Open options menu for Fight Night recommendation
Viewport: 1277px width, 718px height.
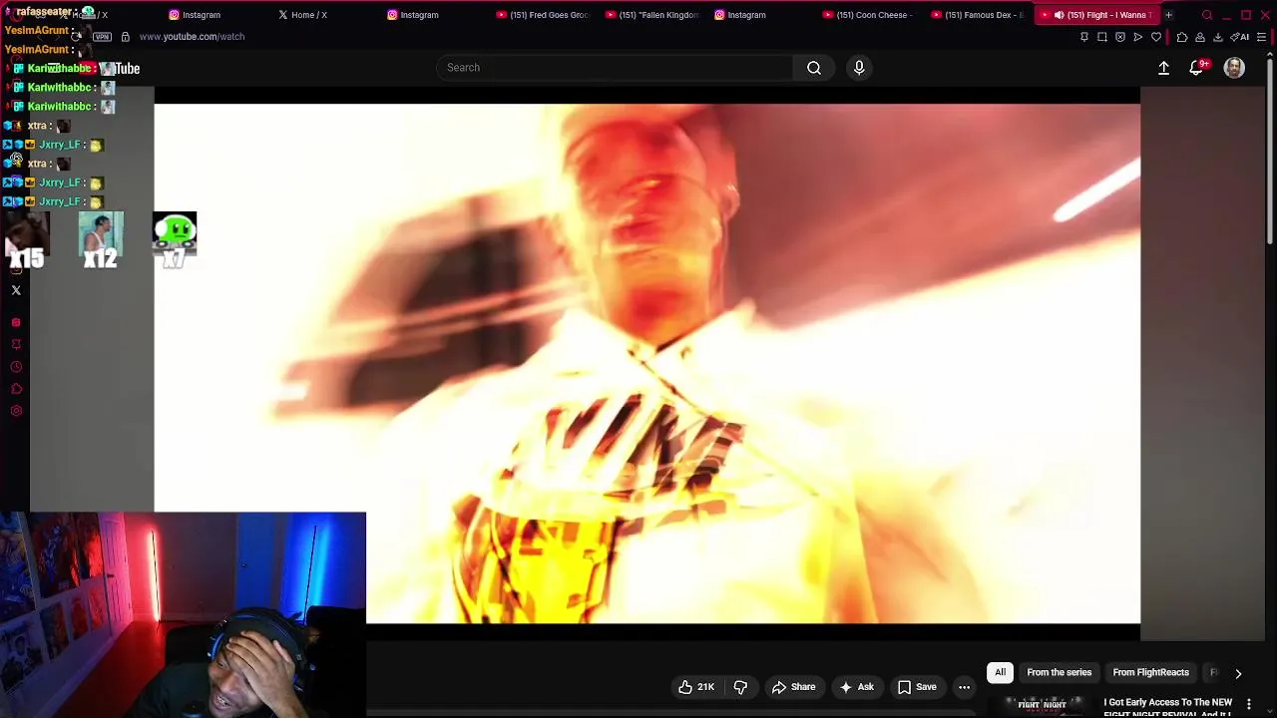click(1248, 704)
